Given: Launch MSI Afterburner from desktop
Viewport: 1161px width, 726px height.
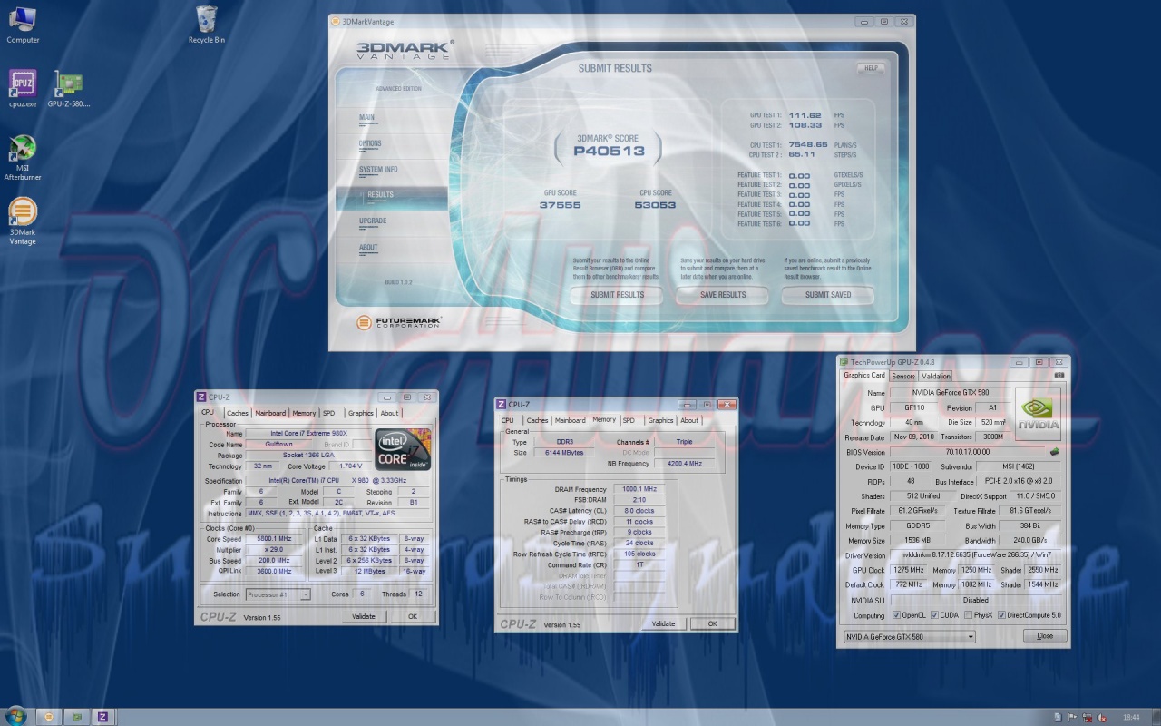Looking at the screenshot, I should click(x=23, y=148).
